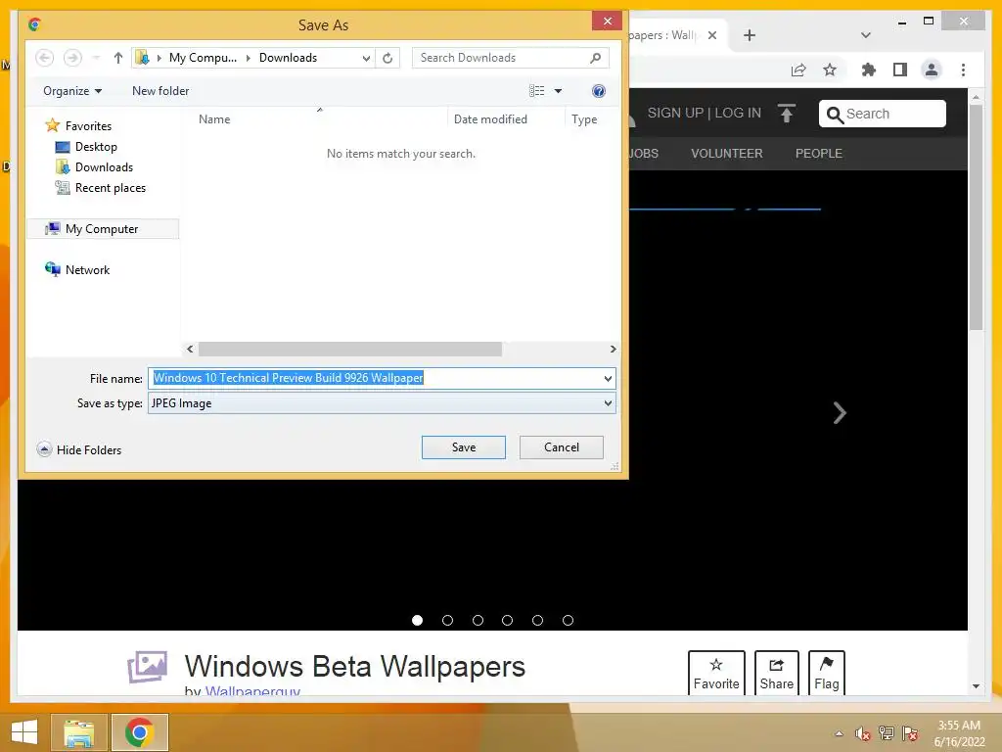Viewport: 1002px width, 752px height.
Task: Go to next image with right chevron
Action: pos(839,413)
